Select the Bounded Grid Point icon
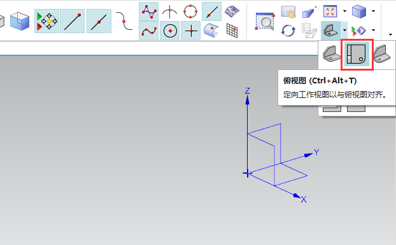The width and height of the screenshot is (396, 245). point(232,31)
